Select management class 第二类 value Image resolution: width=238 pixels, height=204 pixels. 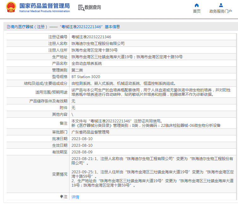pyautogui.click(x=77, y=70)
